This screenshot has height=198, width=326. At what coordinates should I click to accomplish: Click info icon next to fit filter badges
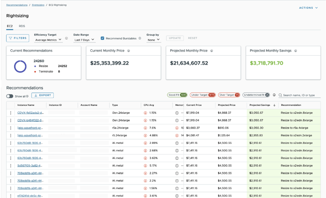[x=274, y=95]
